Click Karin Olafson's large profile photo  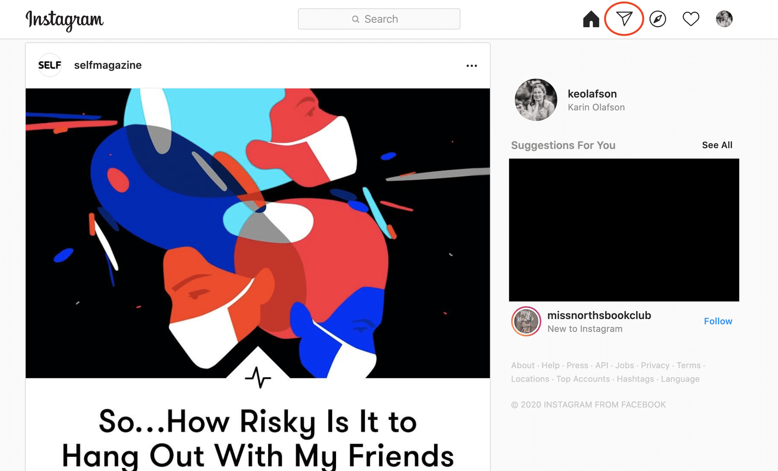pyautogui.click(x=536, y=100)
